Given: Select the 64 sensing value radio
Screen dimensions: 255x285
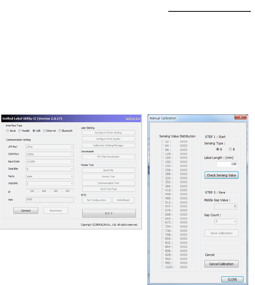Looking at the screenshot, I should (x=163, y=146).
